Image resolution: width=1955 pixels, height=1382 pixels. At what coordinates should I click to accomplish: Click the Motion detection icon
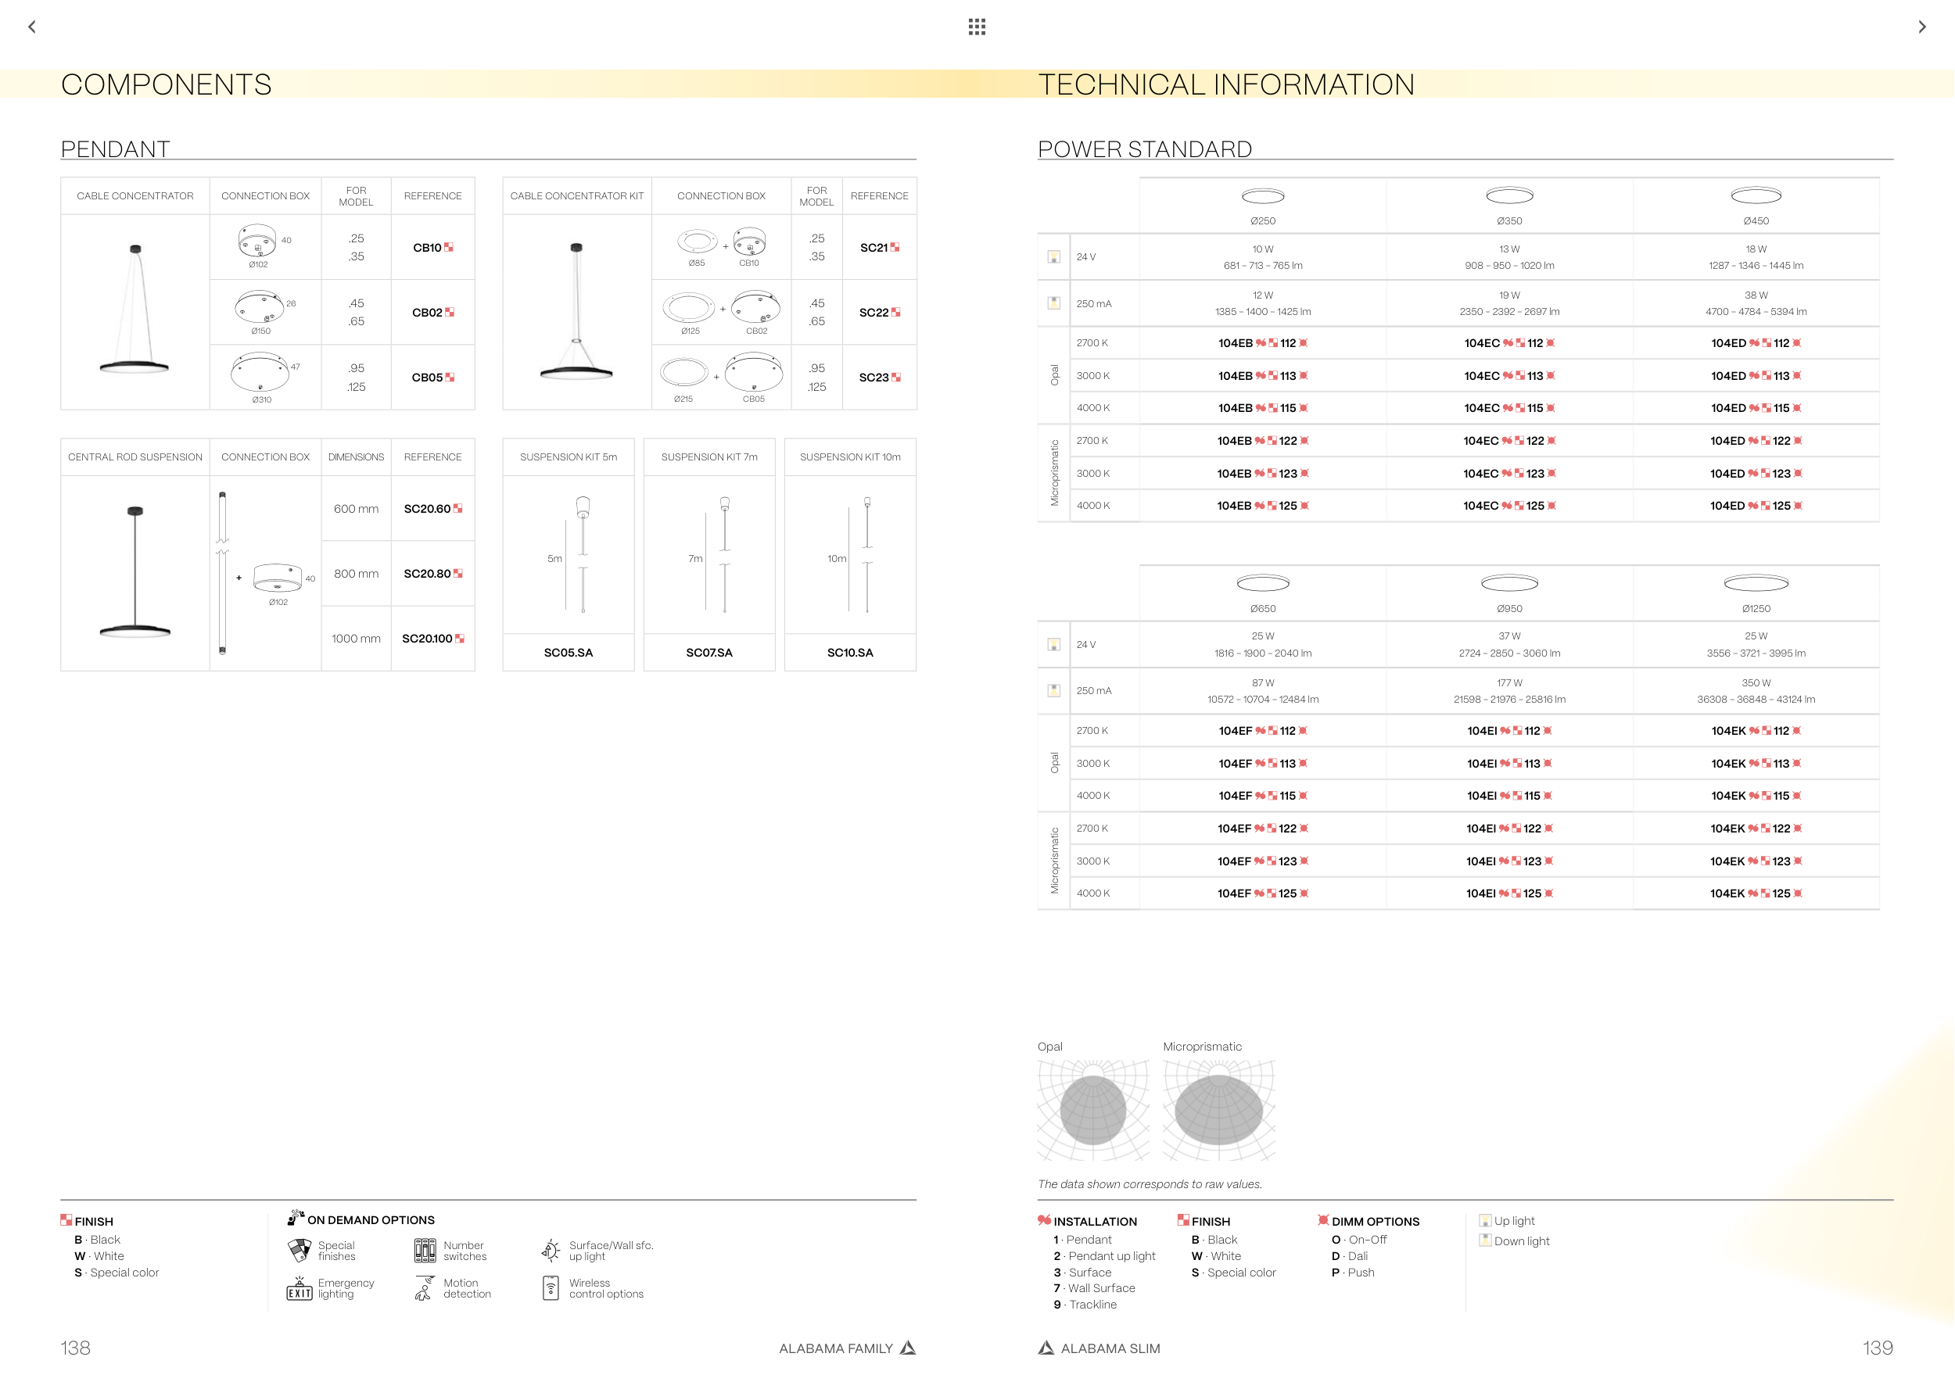click(424, 1288)
